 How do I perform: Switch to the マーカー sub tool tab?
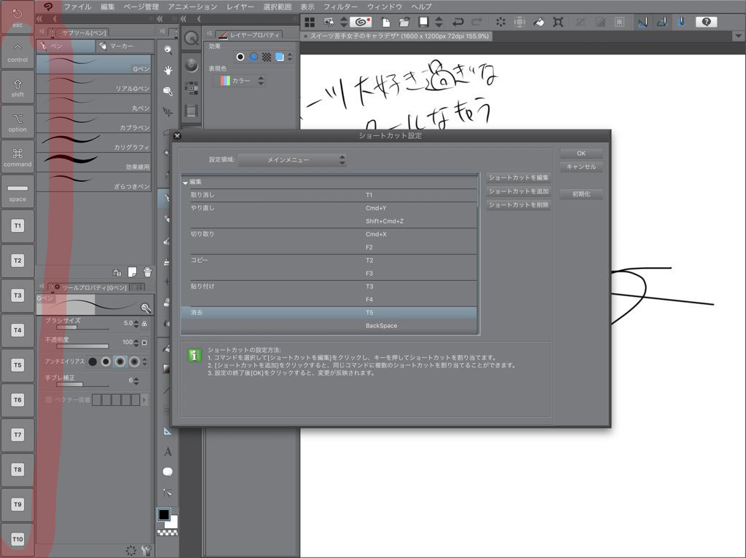coord(125,46)
